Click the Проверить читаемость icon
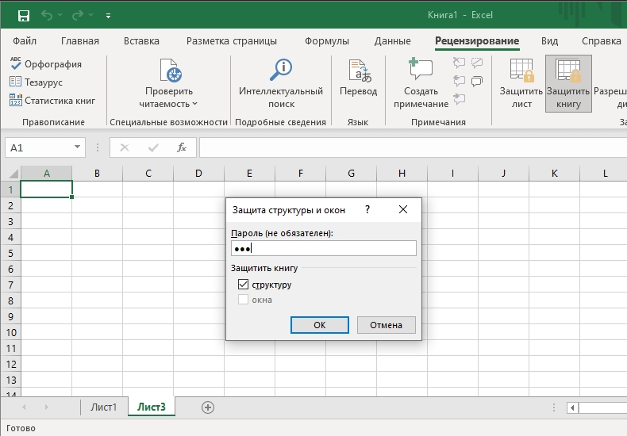Viewport: 627px width, 436px height. 171,71
